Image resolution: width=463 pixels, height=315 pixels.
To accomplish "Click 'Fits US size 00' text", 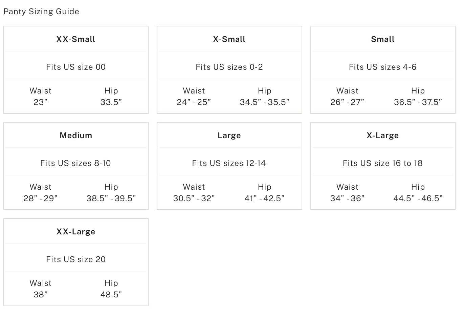I will (76, 67).
